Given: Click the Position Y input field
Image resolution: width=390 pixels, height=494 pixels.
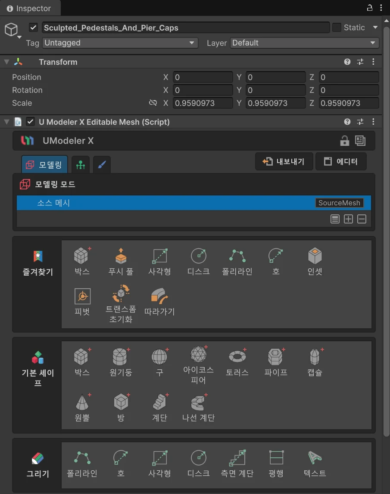Looking at the screenshot, I should point(275,77).
